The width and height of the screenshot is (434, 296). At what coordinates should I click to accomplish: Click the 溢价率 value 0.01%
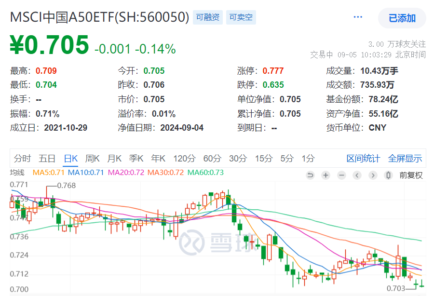pos(163,113)
